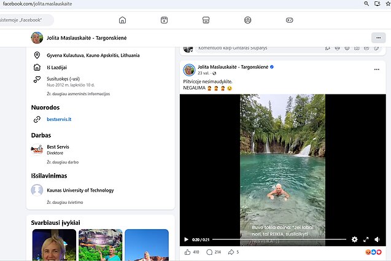Play the Plitvice swimming video
This screenshot has width=391, height=261.
pyautogui.click(x=186, y=240)
